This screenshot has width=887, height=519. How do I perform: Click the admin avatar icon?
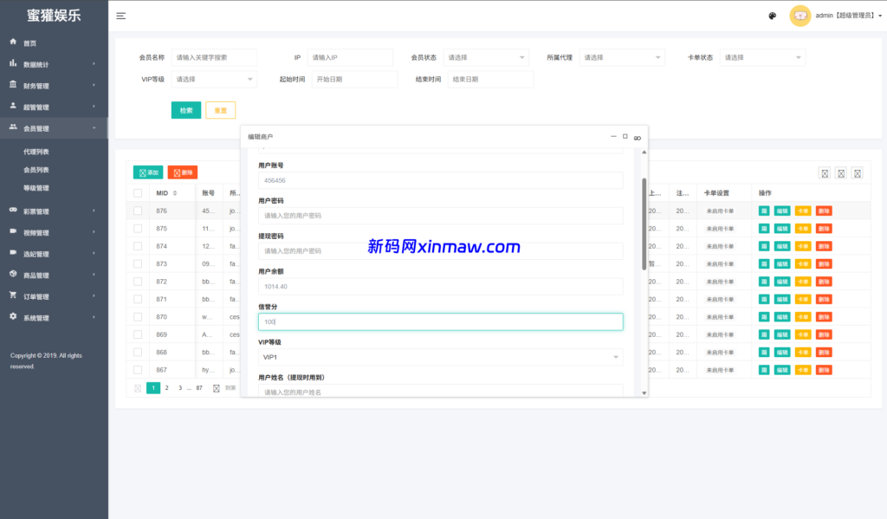799,16
